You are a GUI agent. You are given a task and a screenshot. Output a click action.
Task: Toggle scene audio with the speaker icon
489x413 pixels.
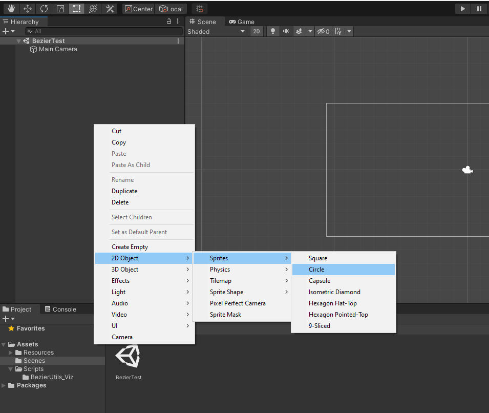pos(286,31)
